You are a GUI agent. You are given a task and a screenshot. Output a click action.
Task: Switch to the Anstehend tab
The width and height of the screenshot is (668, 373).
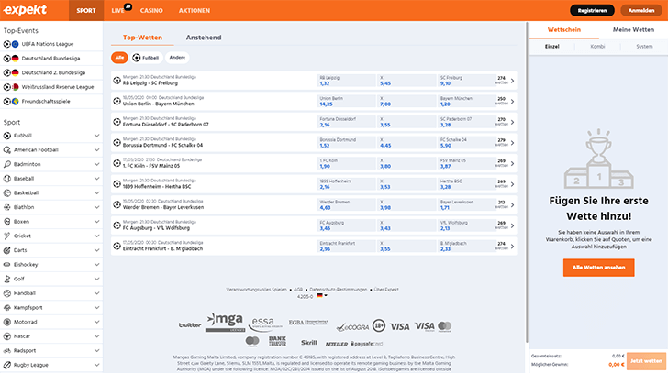click(x=204, y=38)
